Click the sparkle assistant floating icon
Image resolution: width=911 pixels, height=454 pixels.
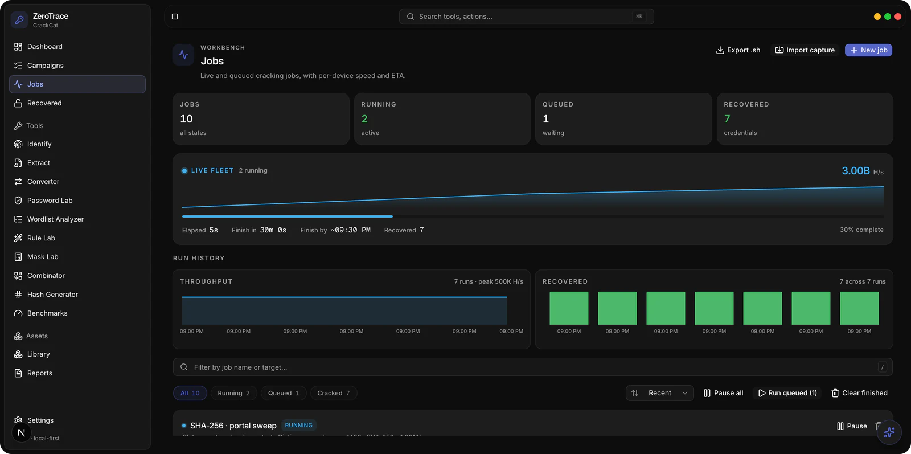(889, 432)
